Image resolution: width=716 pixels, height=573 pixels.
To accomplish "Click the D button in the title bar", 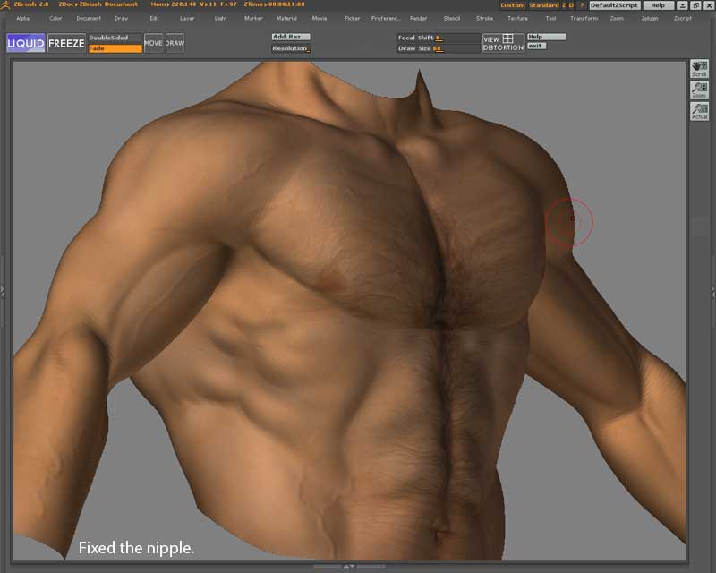I will [571, 5].
